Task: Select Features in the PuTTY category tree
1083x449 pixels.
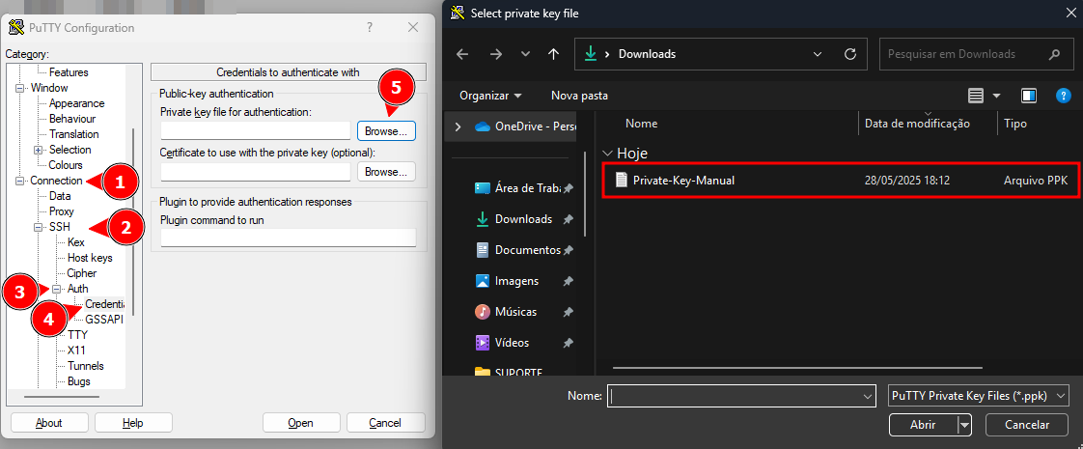Action: (69, 72)
